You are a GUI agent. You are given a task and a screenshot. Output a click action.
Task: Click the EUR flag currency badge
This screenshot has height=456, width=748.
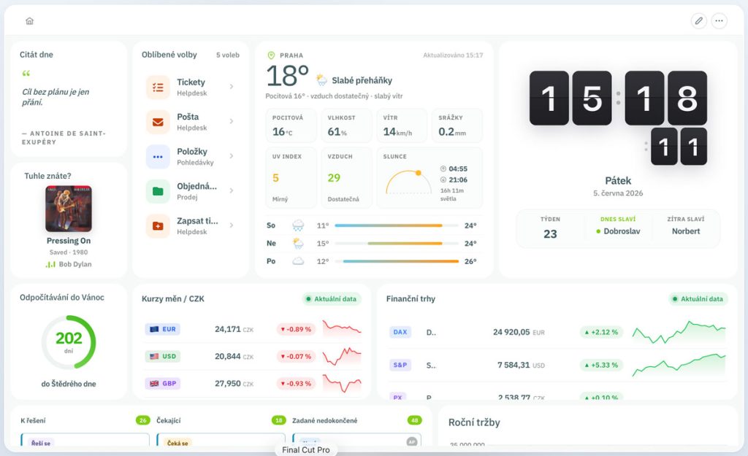click(162, 329)
